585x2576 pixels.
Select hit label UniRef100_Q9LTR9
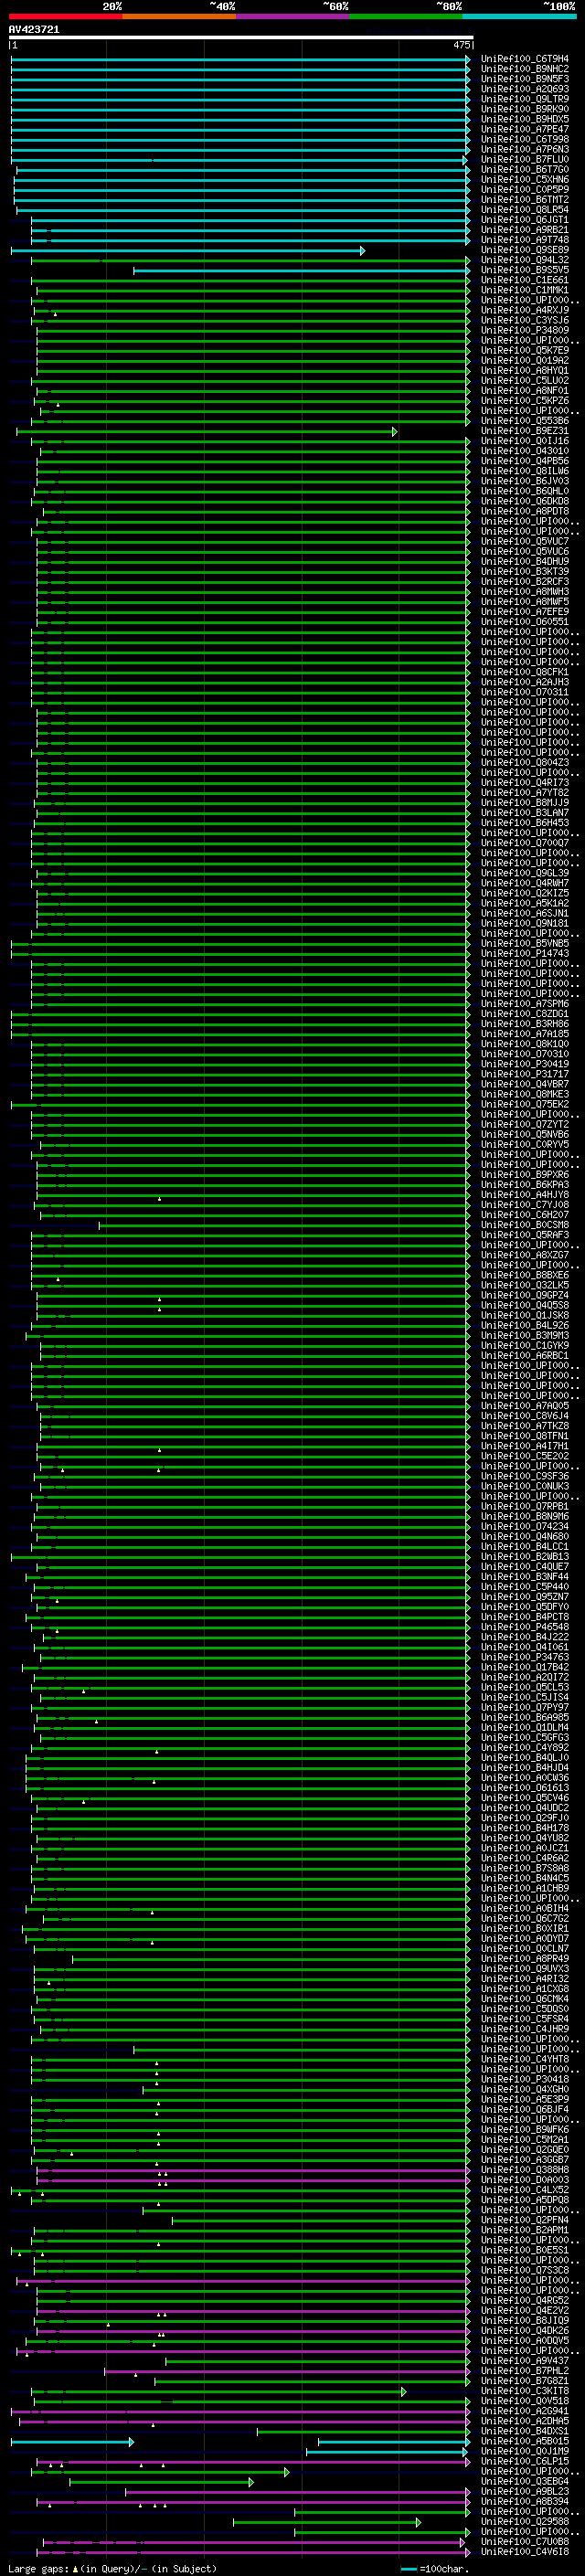tap(525, 99)
